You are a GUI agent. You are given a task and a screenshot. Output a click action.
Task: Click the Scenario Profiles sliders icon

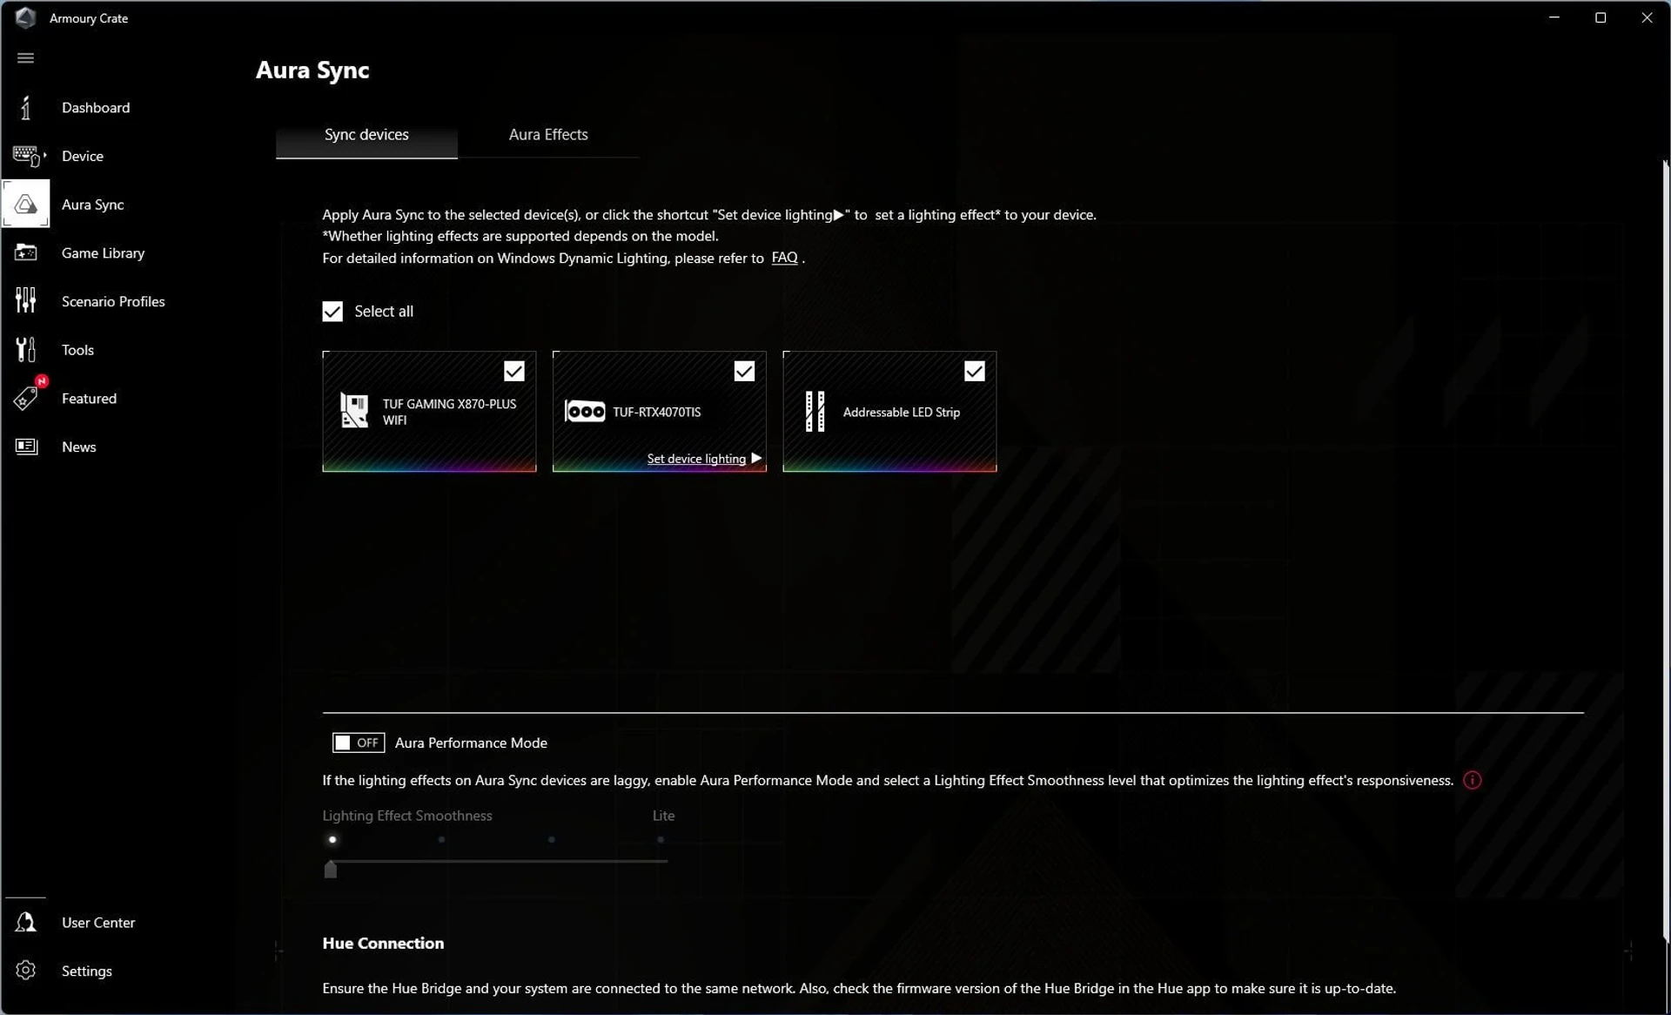point(26,301)
